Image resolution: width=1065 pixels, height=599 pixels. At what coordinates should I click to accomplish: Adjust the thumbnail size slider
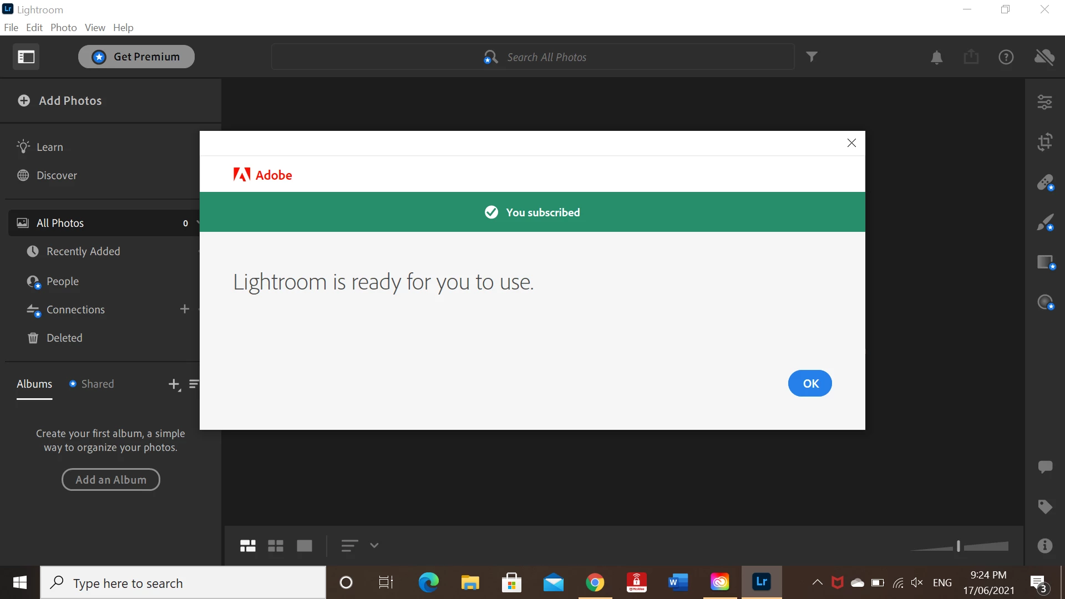958,546
